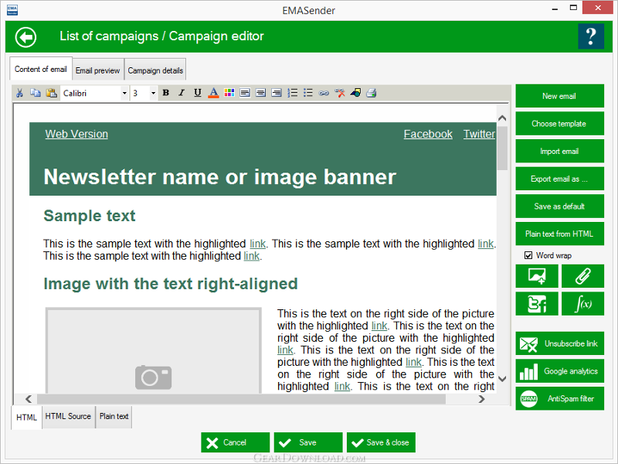Uncheck the Word wrap checkbox
Screen dimensions: 618x464
pos(528,255)
